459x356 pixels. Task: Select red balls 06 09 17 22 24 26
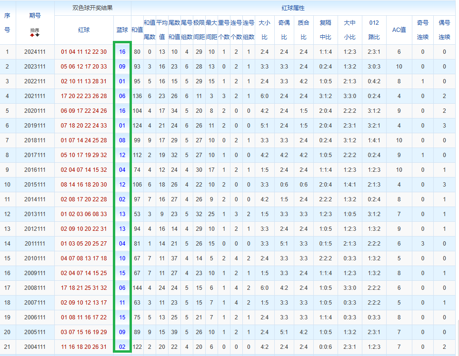(84, 111)
